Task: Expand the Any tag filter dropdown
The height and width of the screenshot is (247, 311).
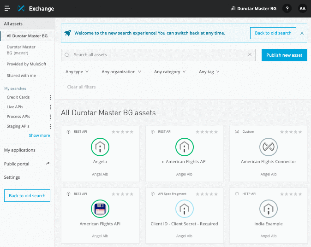Action: click(209, 72)
